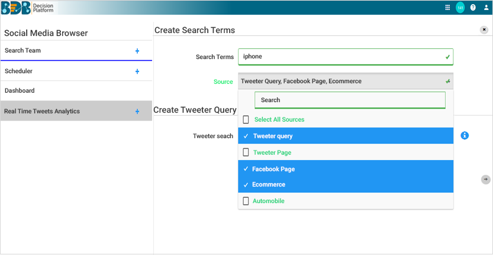Open the user profile icon

(x=486, y=8)
